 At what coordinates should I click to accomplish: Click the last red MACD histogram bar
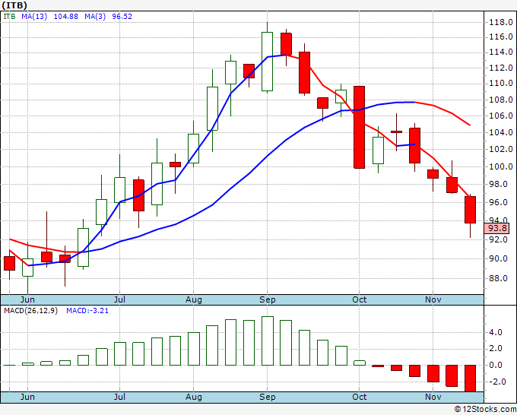tap(470, 379)
